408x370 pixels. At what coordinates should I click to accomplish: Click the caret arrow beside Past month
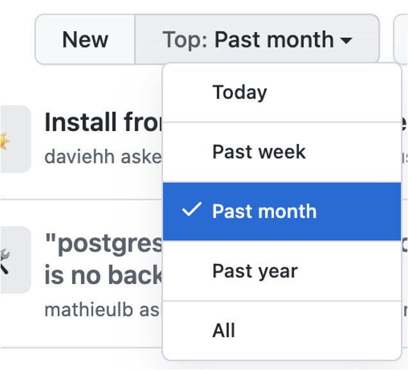click(x=346, y=40)
